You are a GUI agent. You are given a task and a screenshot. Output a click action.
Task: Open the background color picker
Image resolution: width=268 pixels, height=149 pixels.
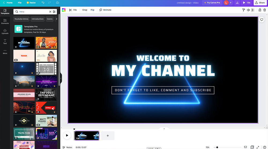click(x=64, y=10)
